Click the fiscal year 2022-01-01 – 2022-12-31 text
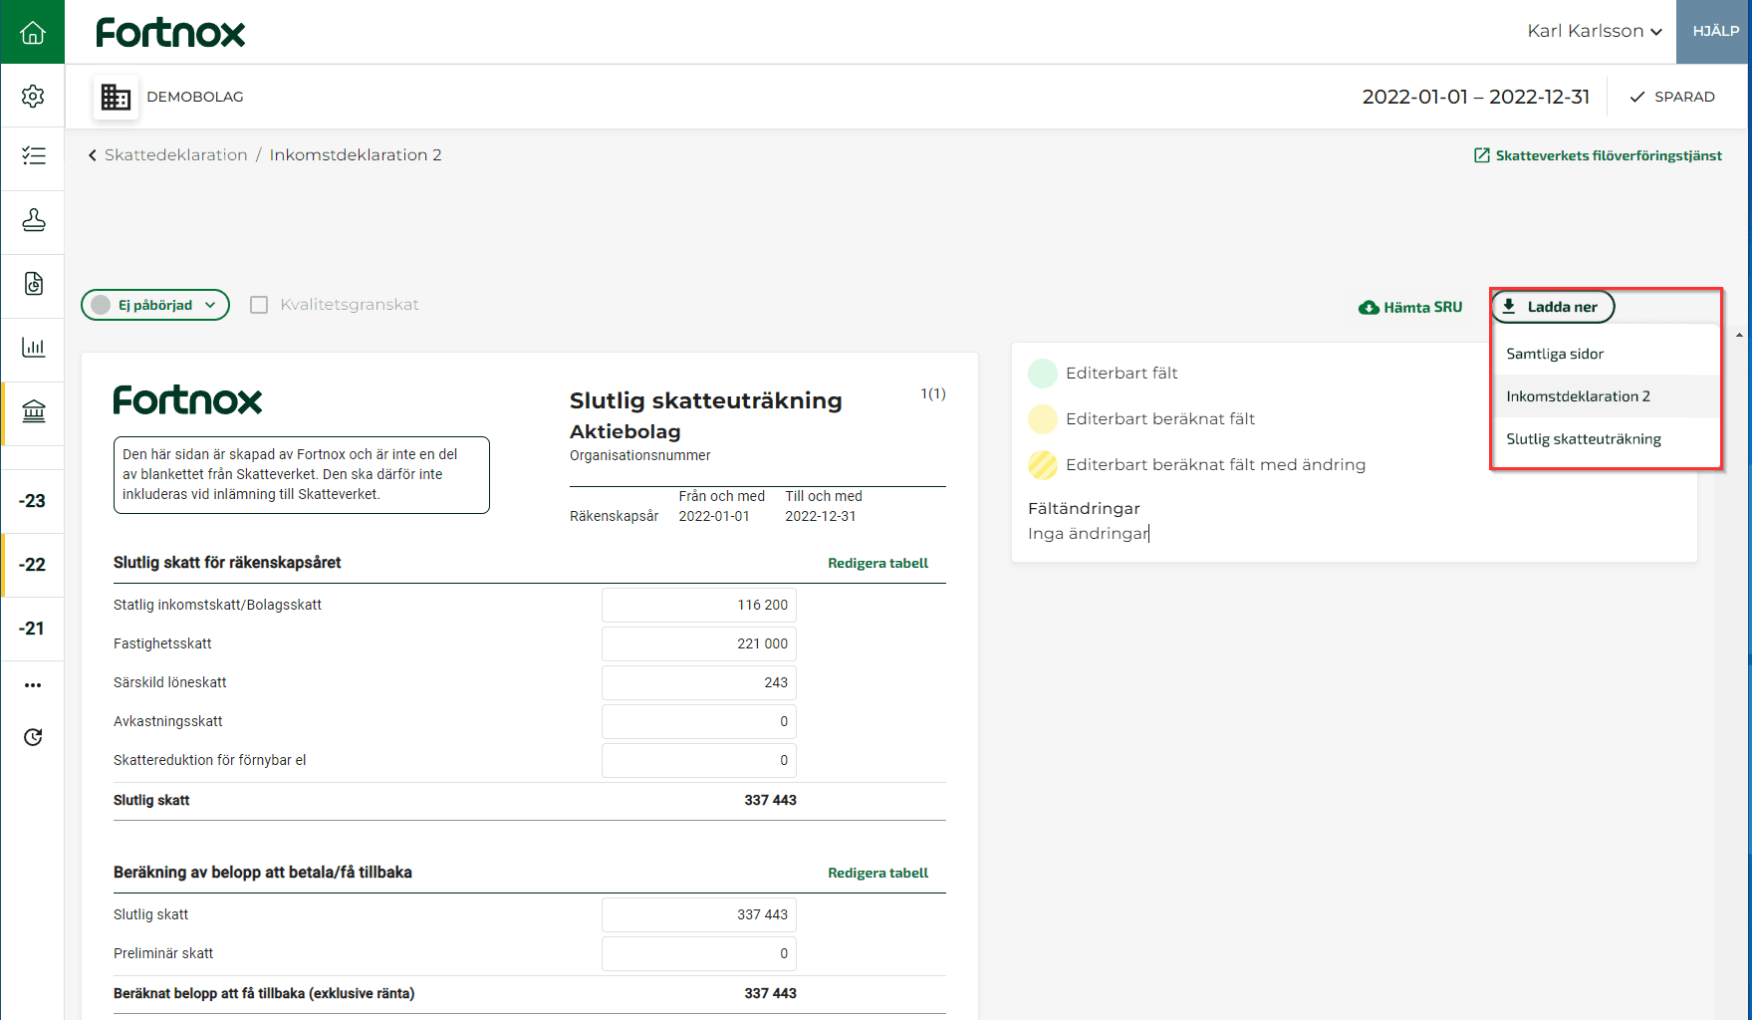The image size is (1752, 1020). [x=1476, y=97]
